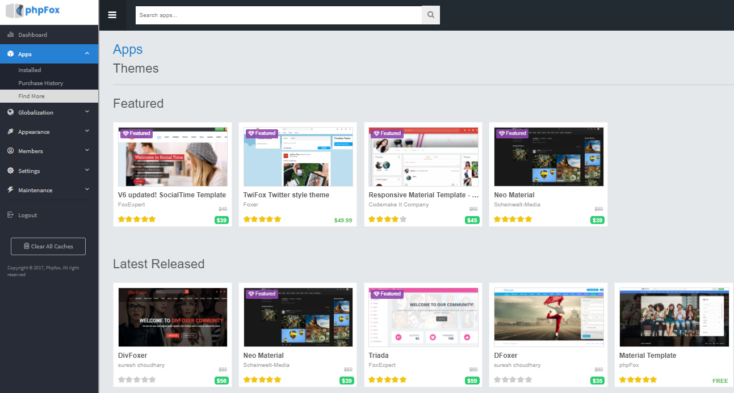734x393 pixels.
Task: Open Purchase History submenu item
Action: [x=40, y=83]
